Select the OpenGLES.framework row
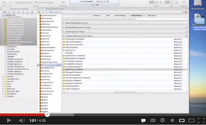The height and width of the screenshot is (125, 206). click(125, 42)
